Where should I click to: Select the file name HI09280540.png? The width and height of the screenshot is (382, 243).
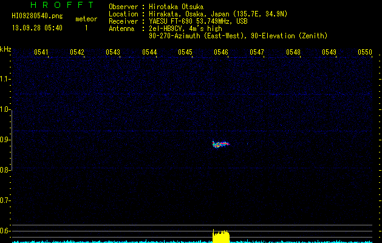[37, 16]
